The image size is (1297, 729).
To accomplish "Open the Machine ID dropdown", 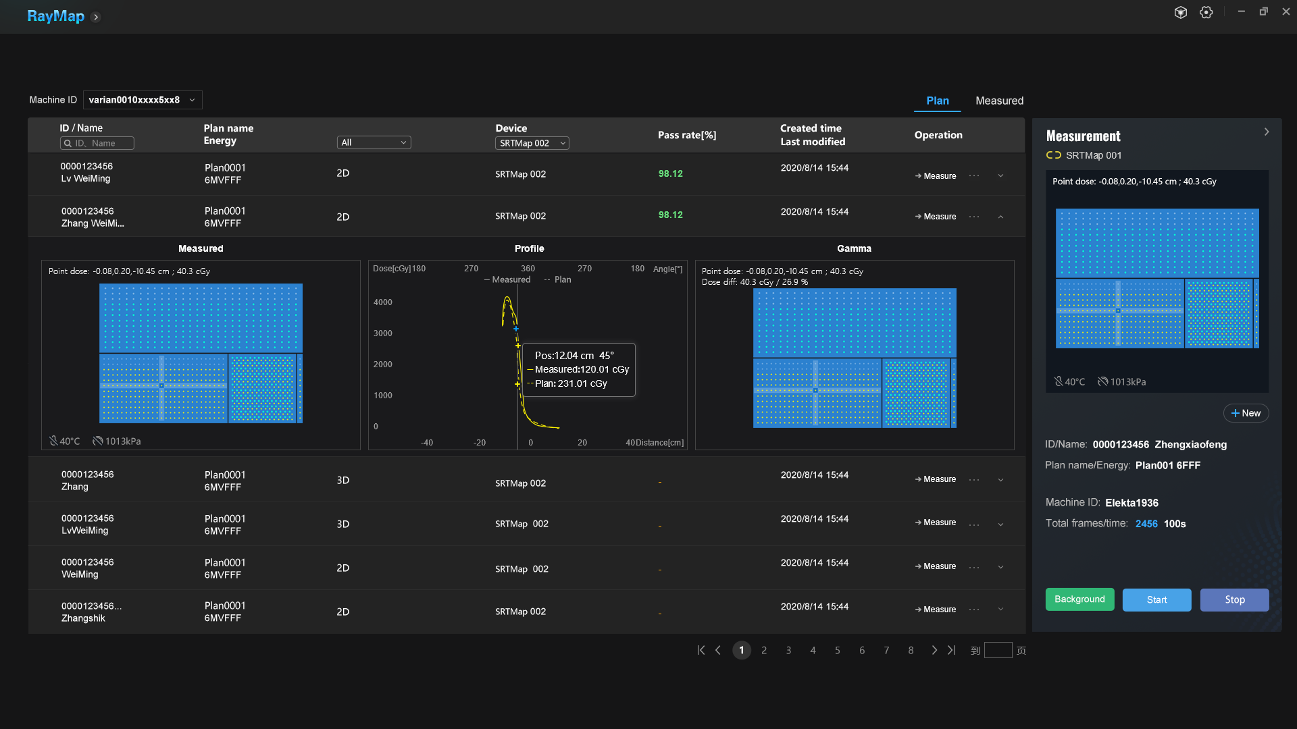I will point(143,100).
